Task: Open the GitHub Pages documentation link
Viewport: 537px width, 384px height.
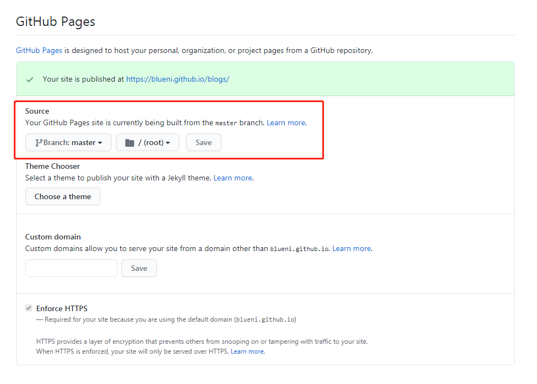Action: (39, 50)
